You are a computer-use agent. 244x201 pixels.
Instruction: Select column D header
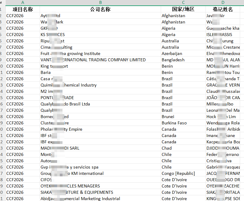tap(223, 3)
